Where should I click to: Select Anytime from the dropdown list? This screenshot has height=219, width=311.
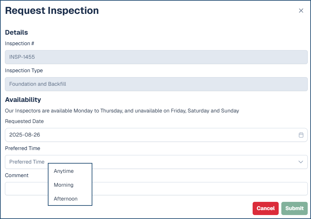pyautogui.click(x=64, y=171)
